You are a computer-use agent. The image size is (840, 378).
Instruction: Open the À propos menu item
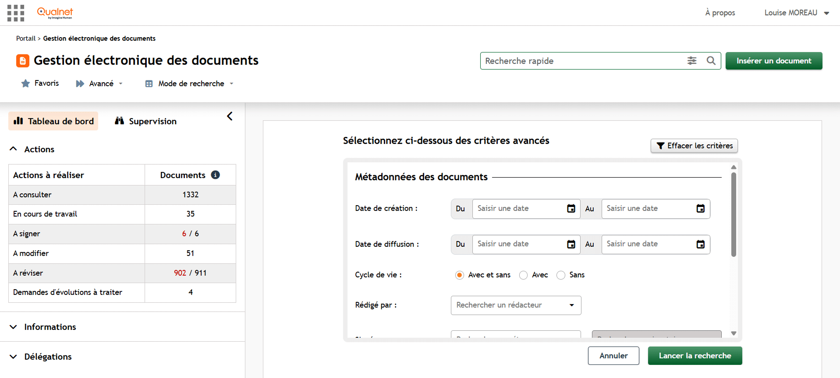[720, 13]
